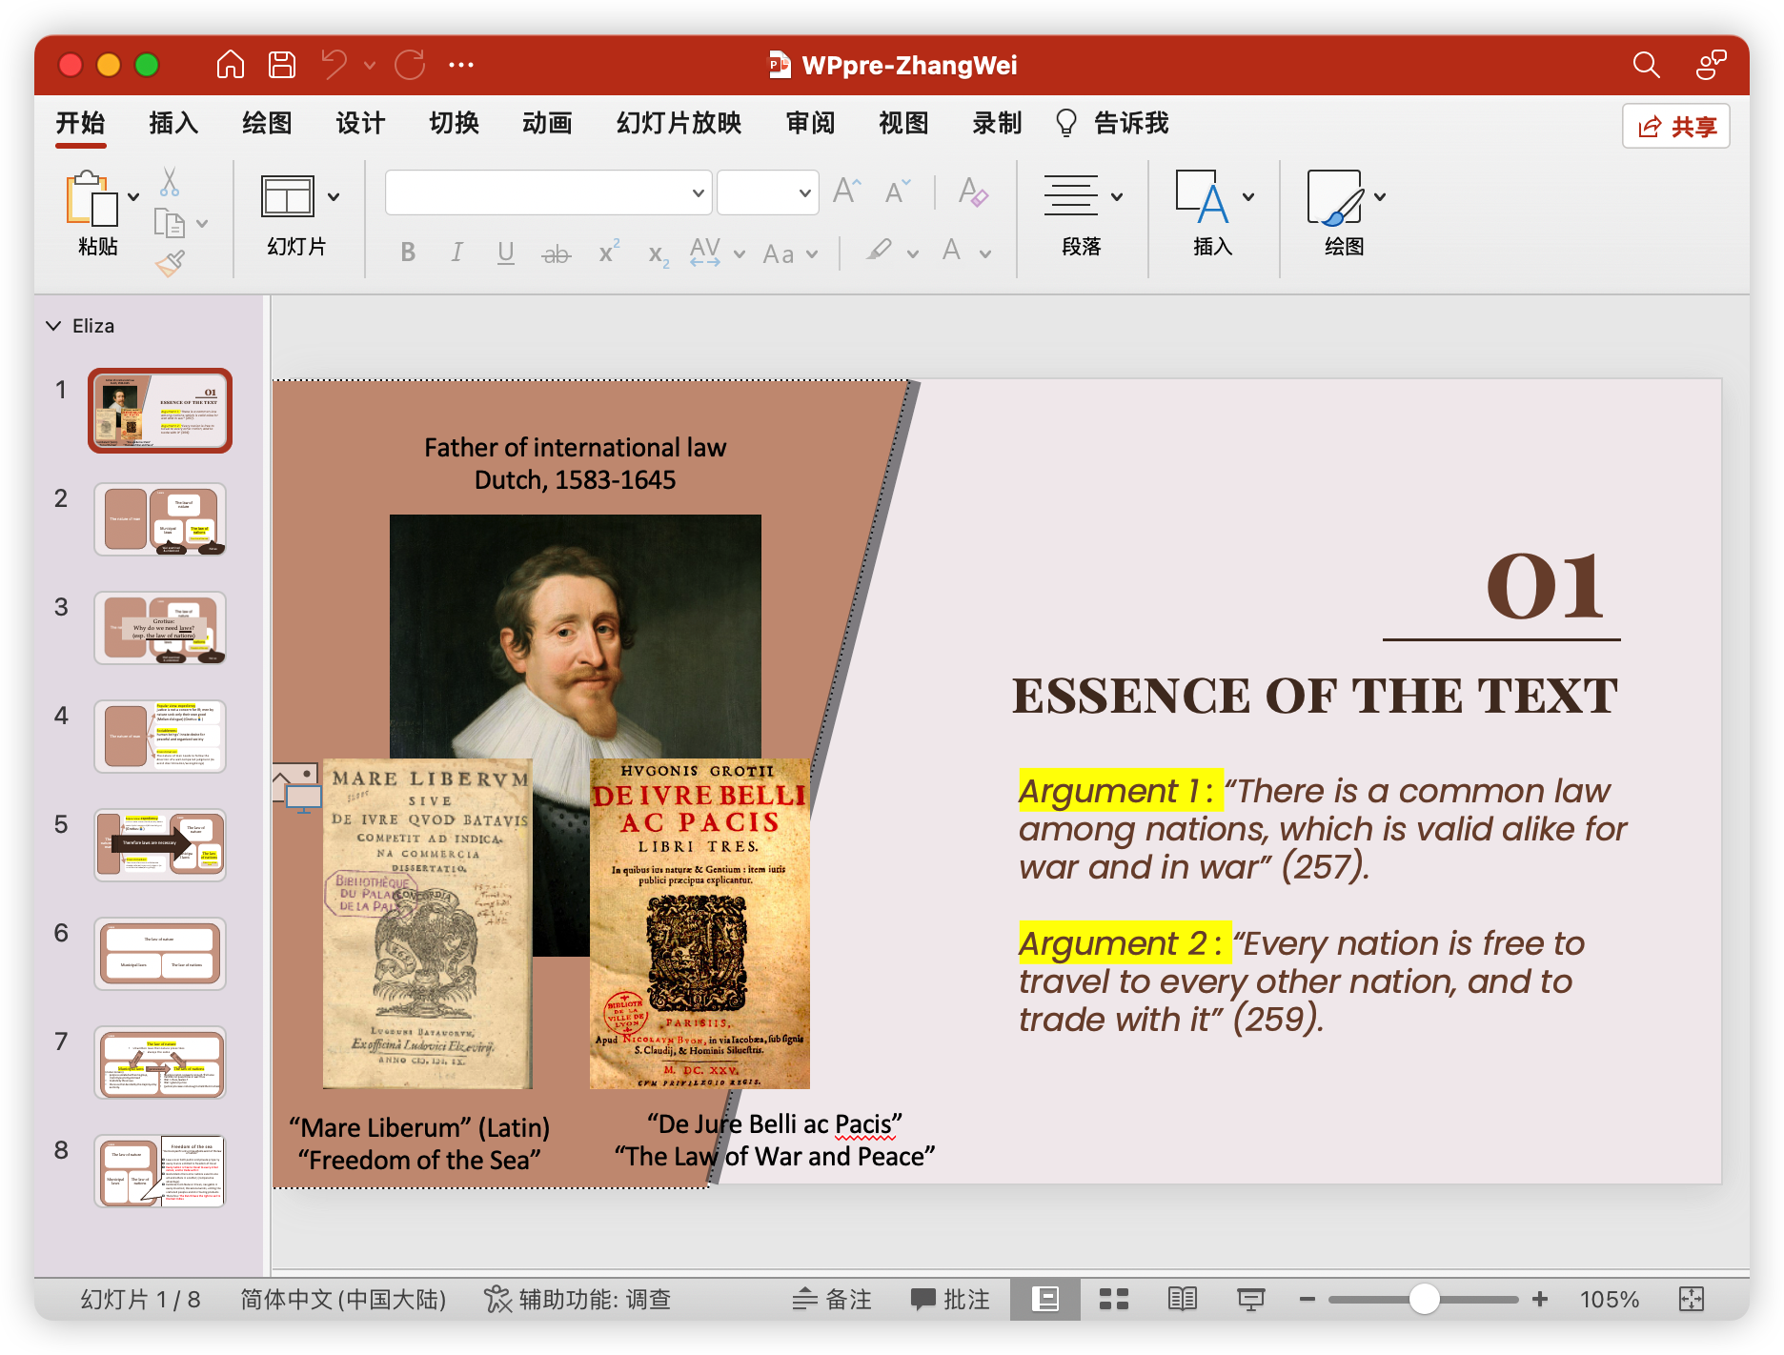The height and width of the screenshot is (1355, 1784).
Task: Click 简体中文(中国大陆) language indicator
Action: click(343, 1299)
